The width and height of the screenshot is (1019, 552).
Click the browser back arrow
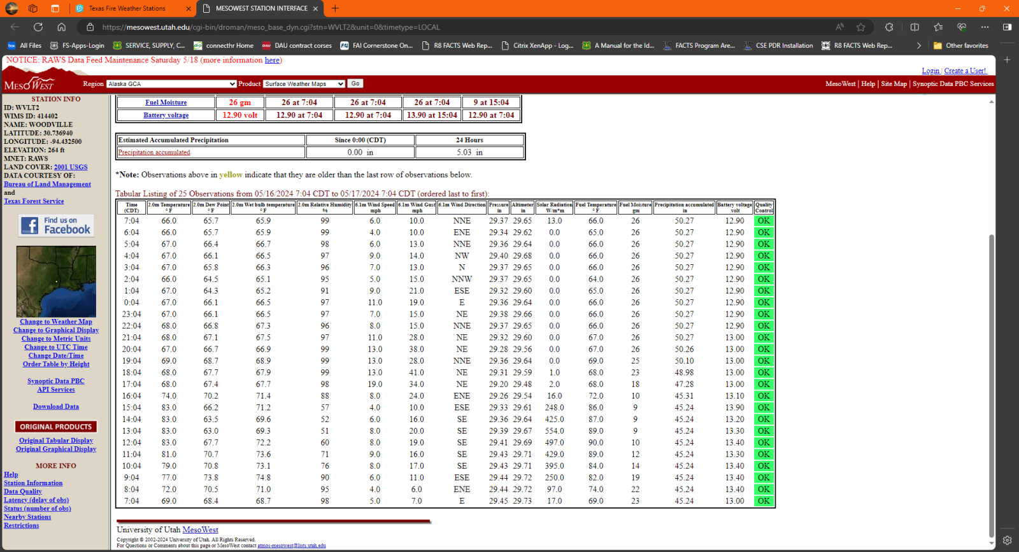click(15, 27)
